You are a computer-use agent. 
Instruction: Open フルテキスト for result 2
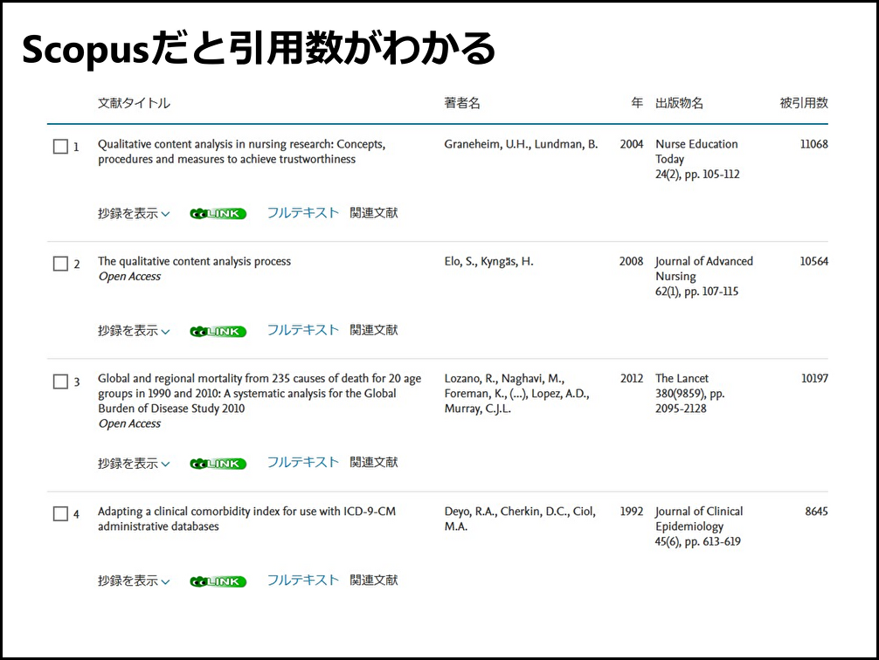coord(302,330)
